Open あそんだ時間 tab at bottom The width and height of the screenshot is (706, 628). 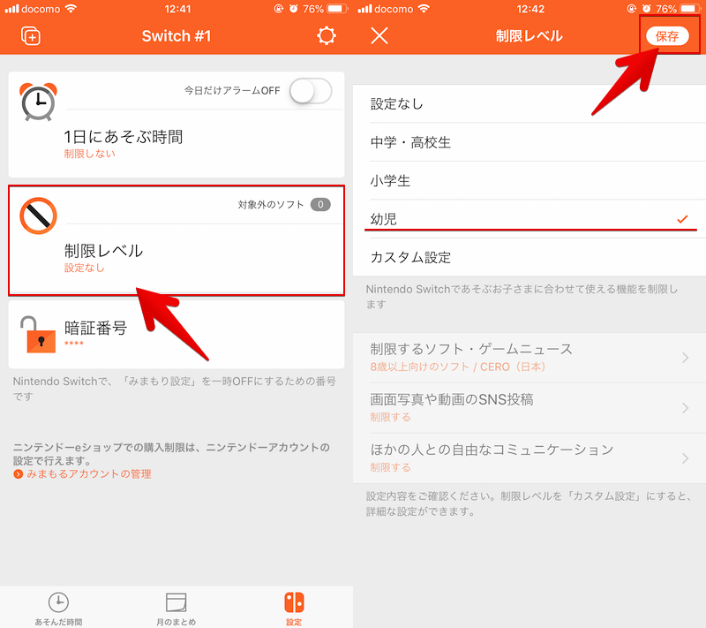(x=58, y=608)
